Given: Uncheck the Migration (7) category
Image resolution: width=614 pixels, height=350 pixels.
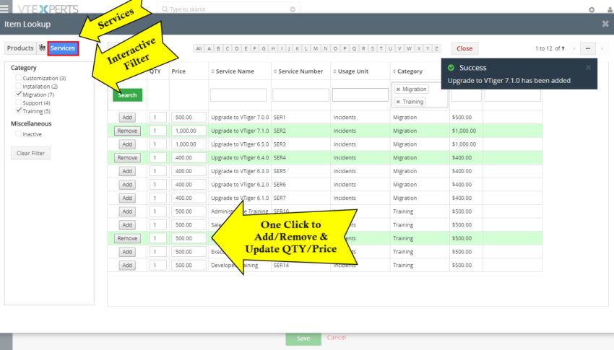Looking at the screenshot, I should tap(18, 95).
